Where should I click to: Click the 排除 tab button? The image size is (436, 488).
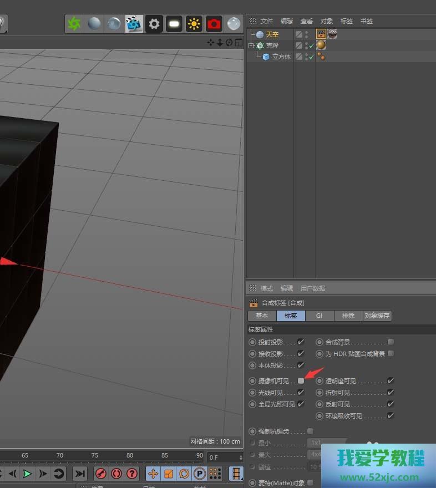point(348,316)
